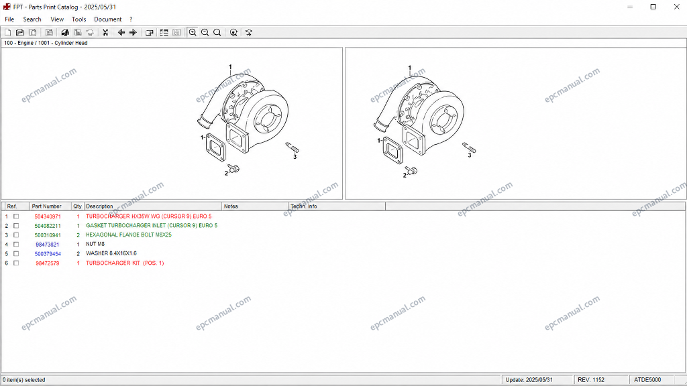
Task: Click the Zoom In magnifier icon
Action: pyautogui.click(x=193, y=32)
